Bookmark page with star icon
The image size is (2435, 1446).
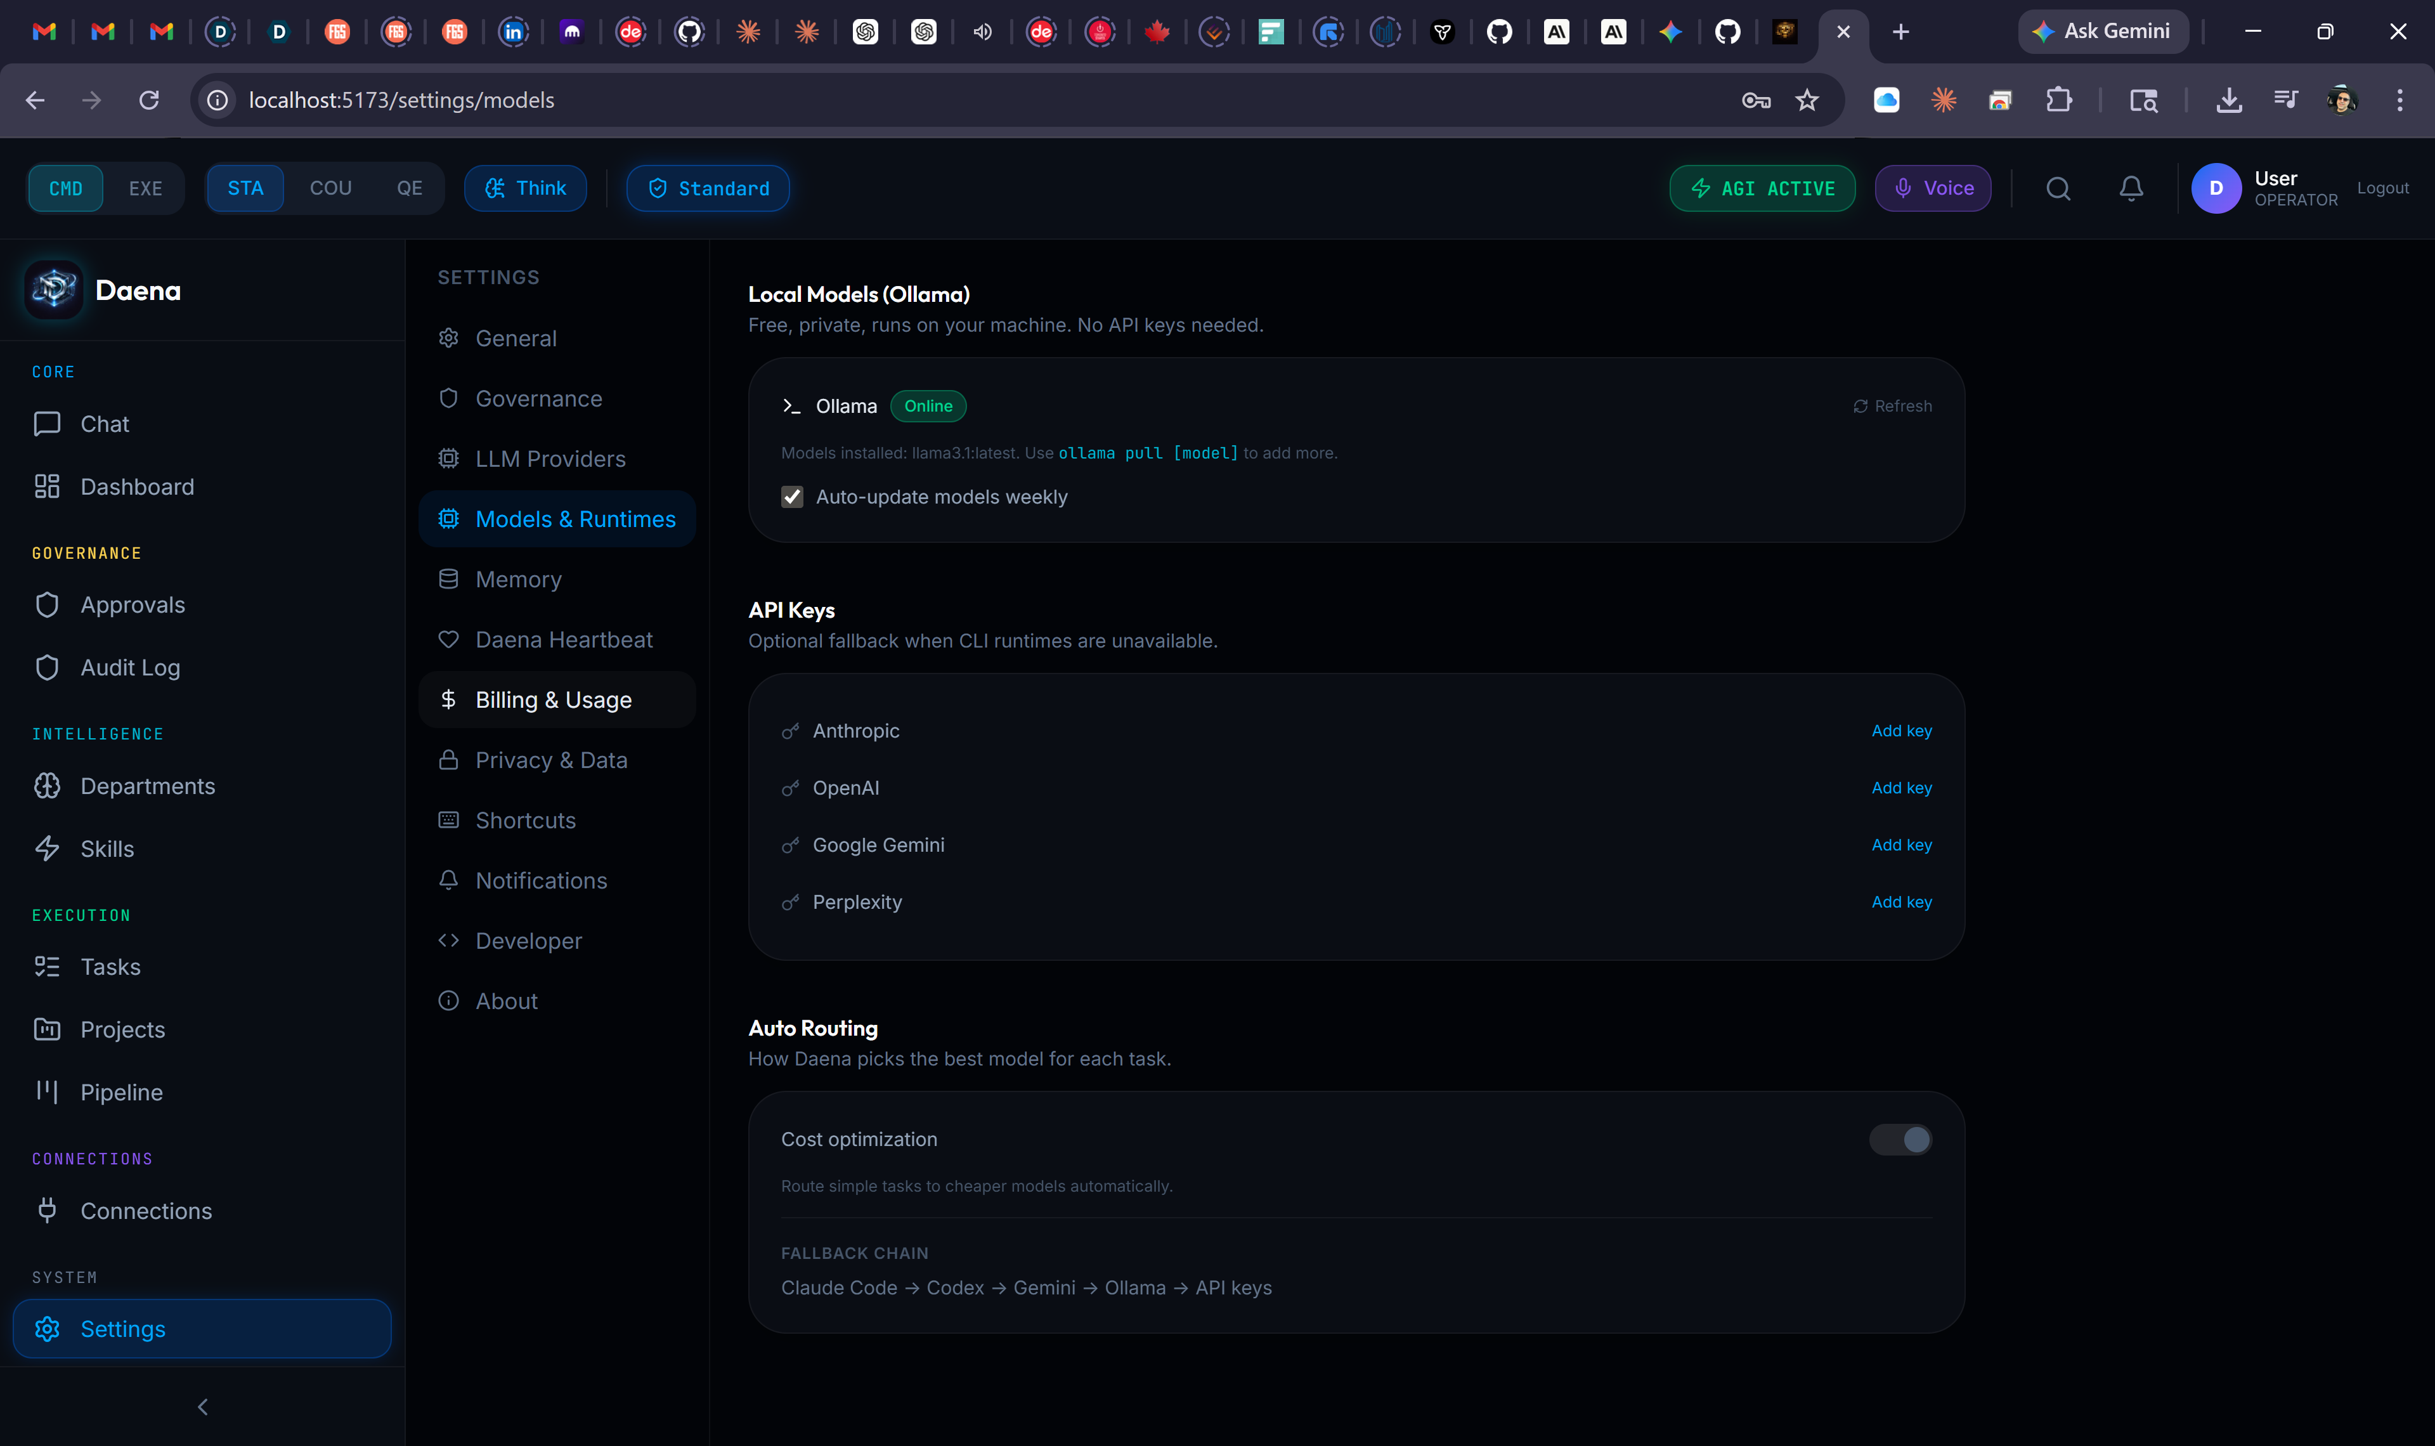(x=1807, y=100)
